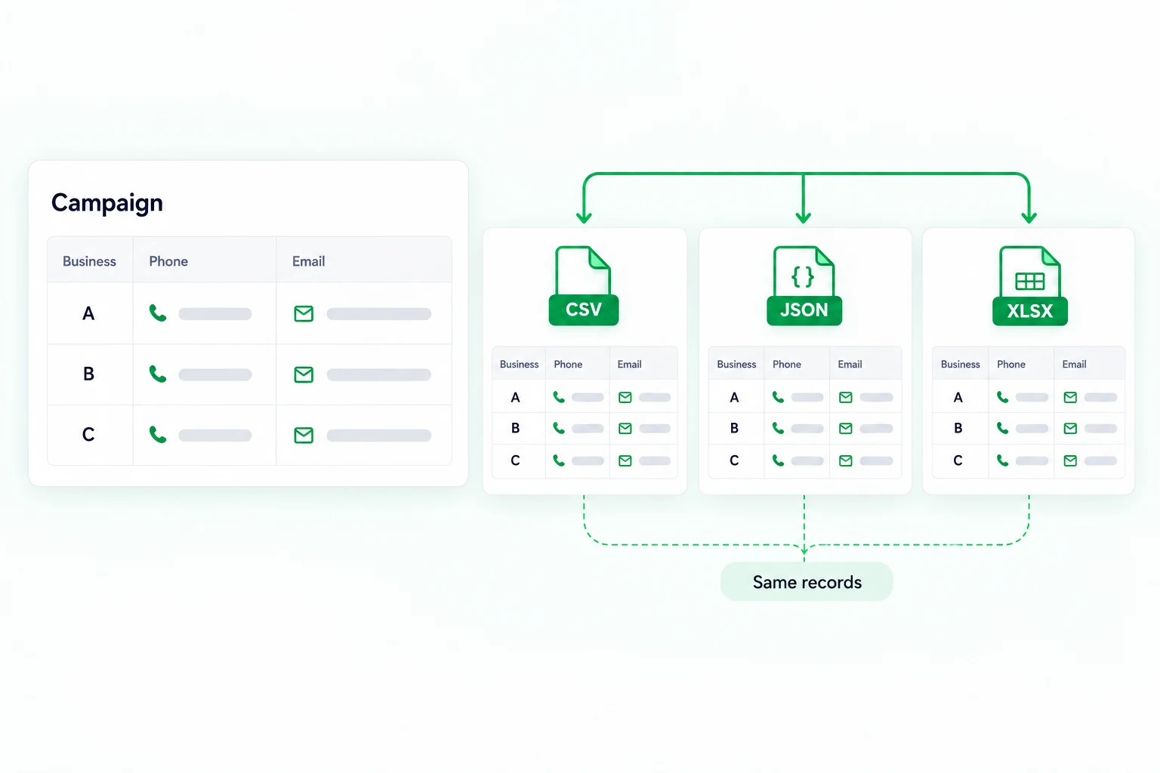Select business "B" in the Campaign table
1160x773 pixels.
88,374
